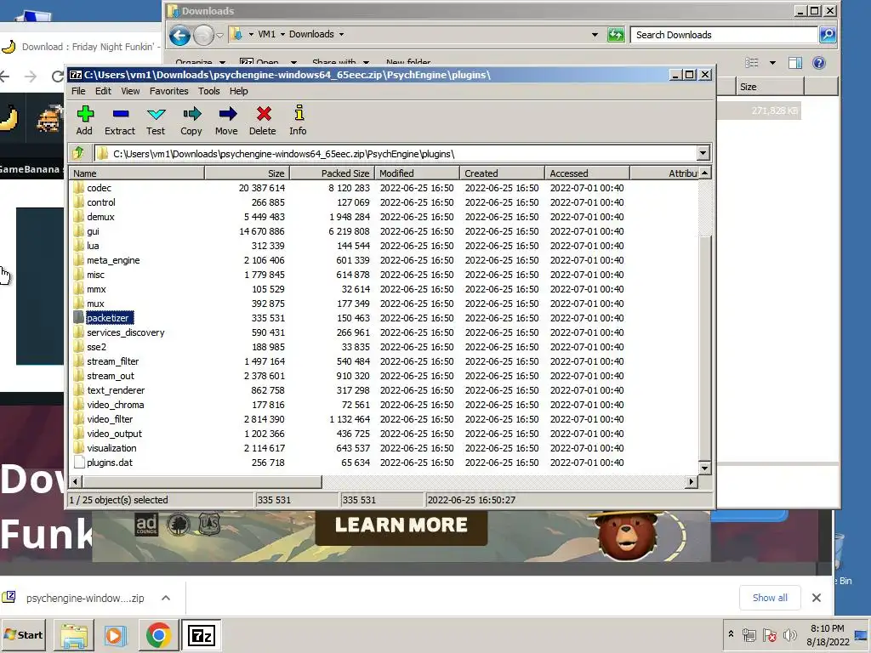871x653 pixels.
Task: Click the psychengine-window....zip download item
Action: coord(85,598)
